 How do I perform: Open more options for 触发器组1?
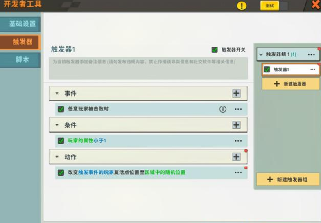(x=311, y=54)
